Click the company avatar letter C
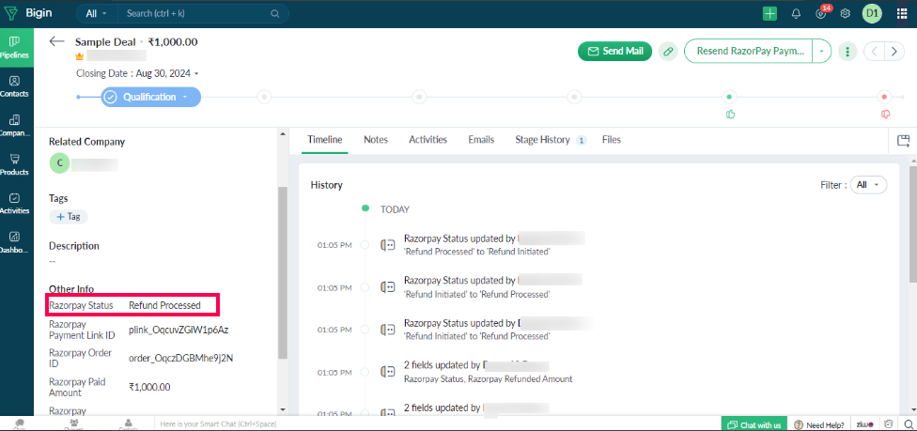Screen dimensions: 917x431 click(x=59, y=163)
